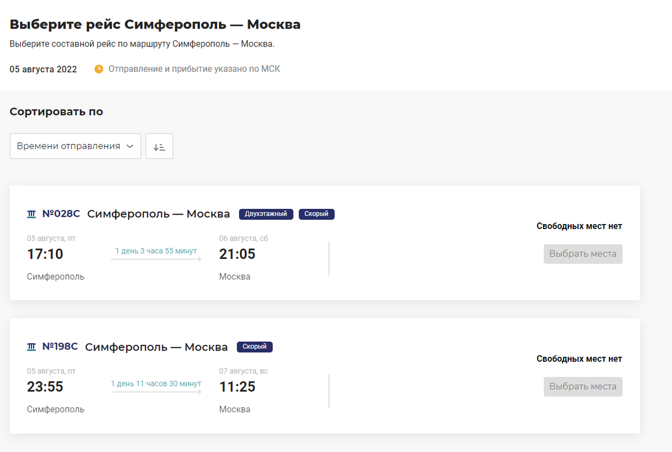Click arrival time 21:05 in Москва
This screenshot has height=452, width=672.
click(237, 254)
